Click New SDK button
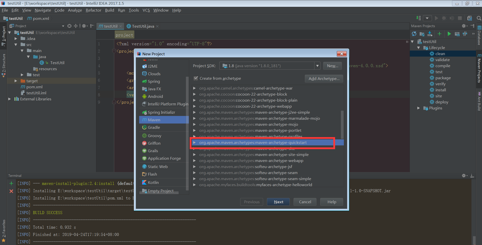The image size is (482, 245). coord(332,66)
